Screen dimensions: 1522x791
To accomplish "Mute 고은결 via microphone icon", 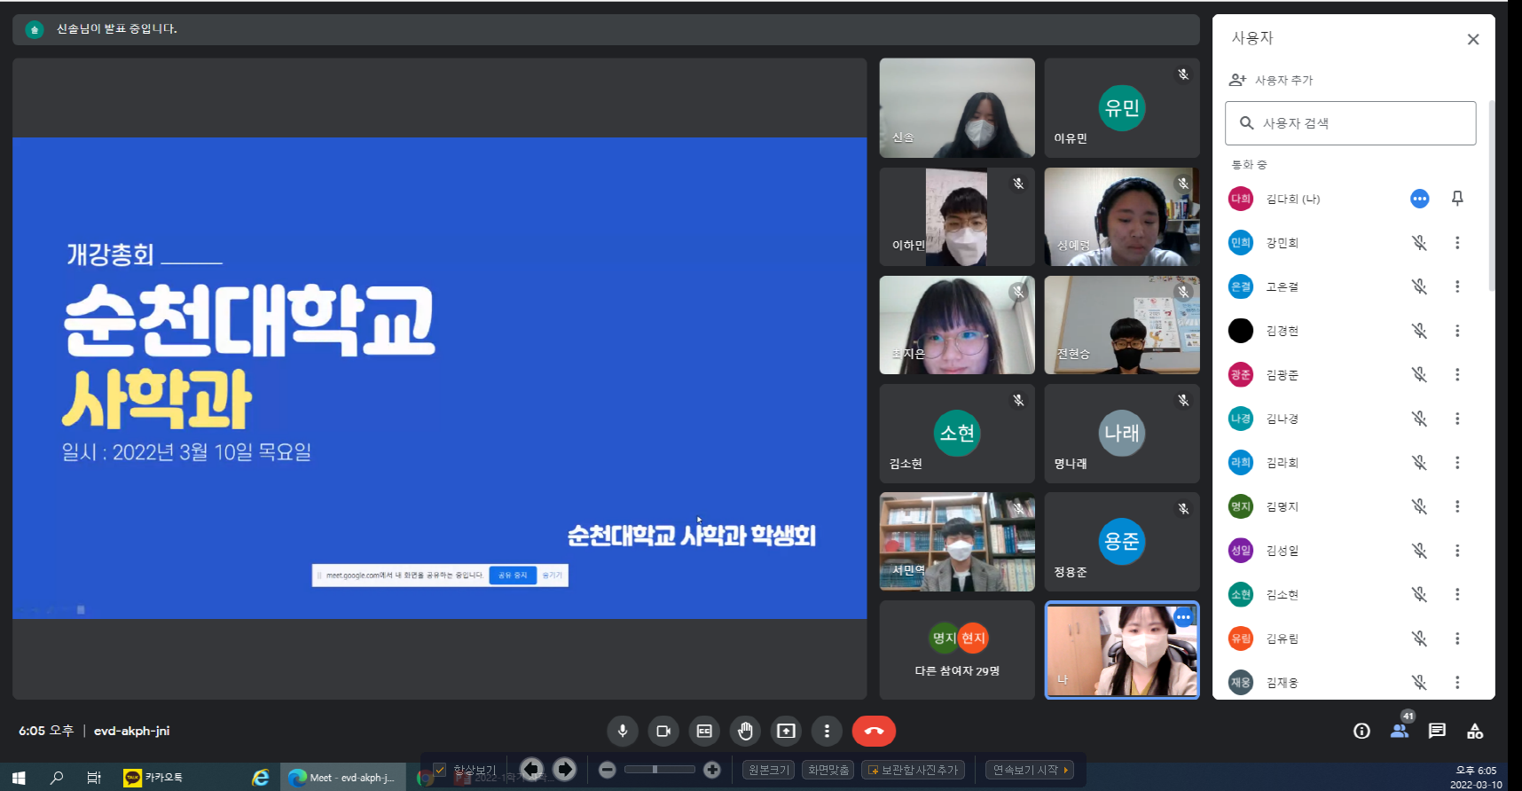I will 1420,286.
